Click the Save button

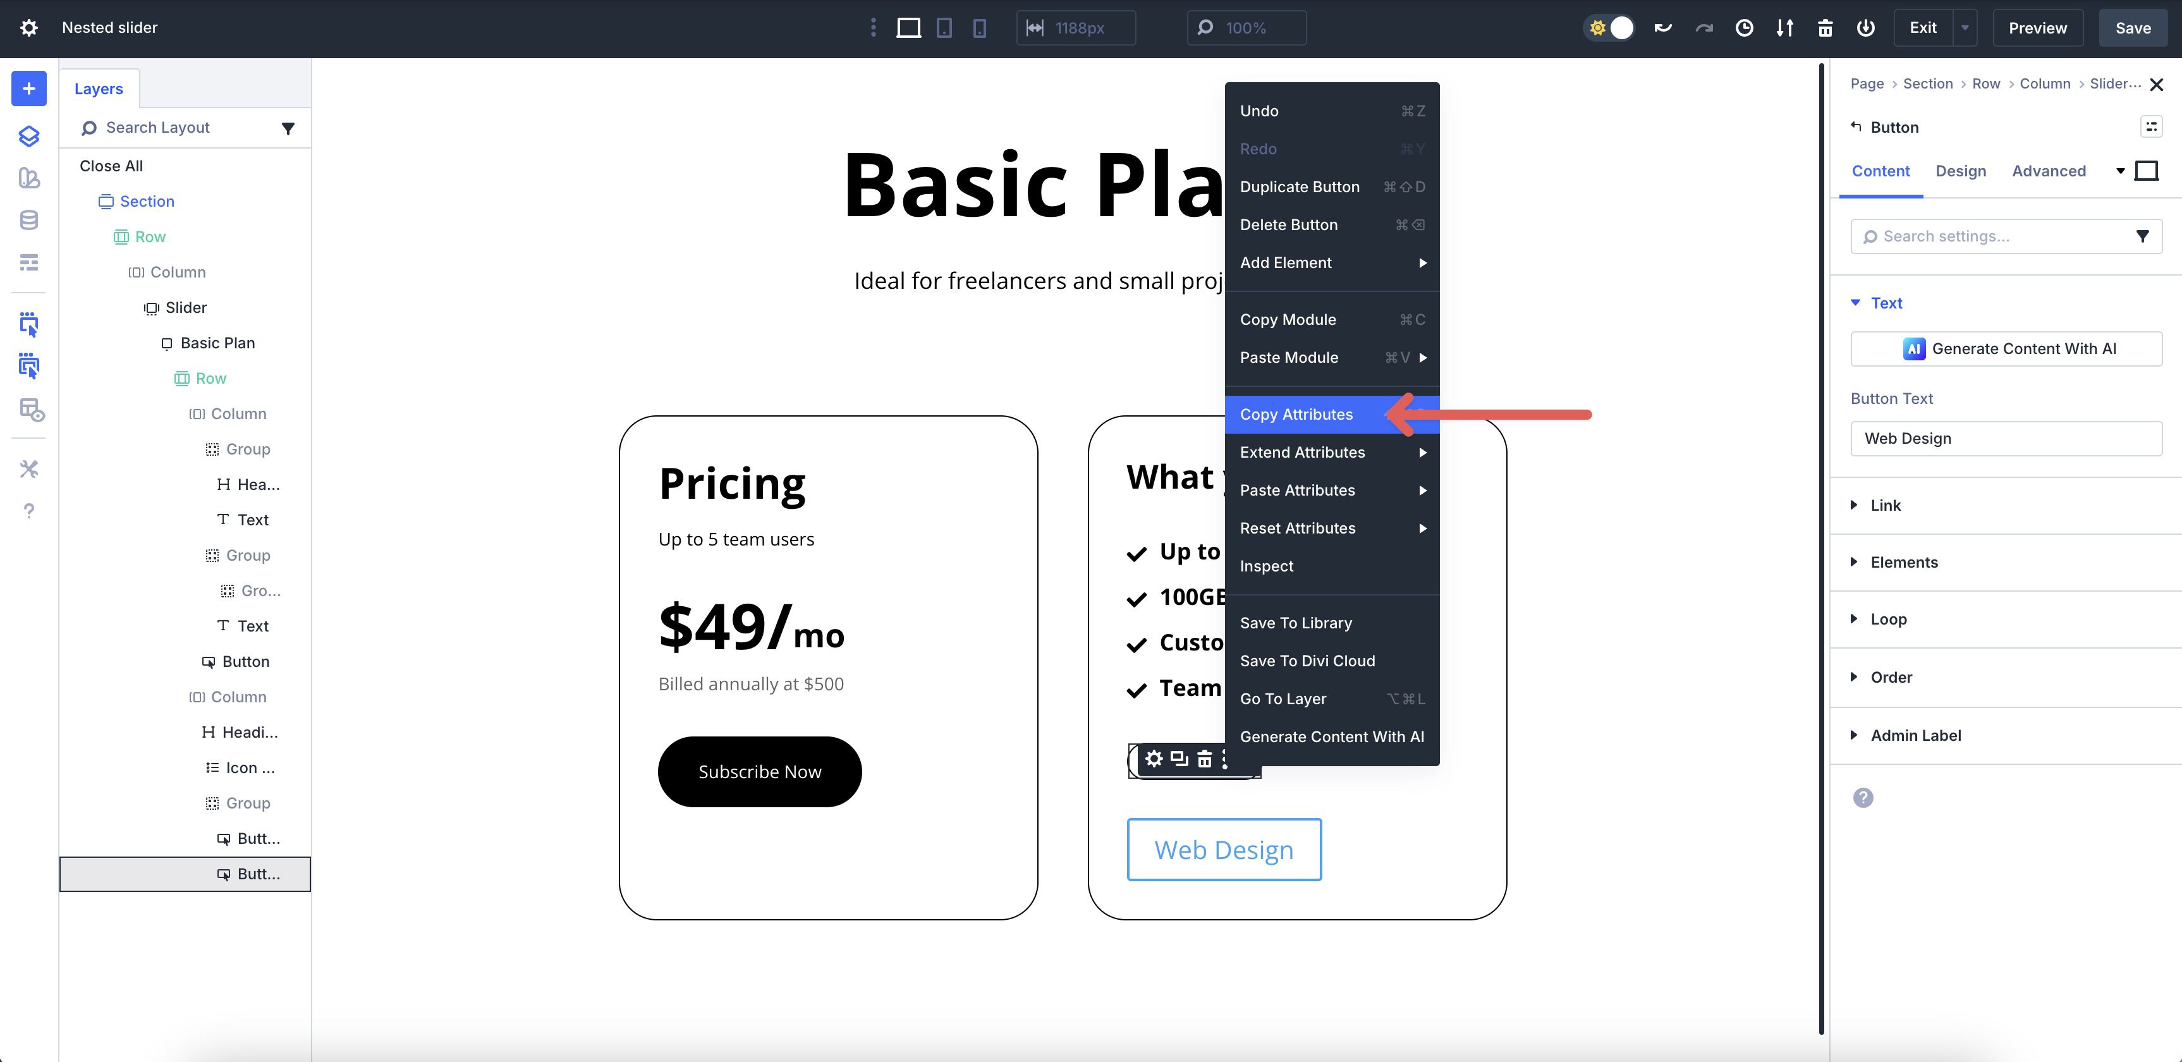tap(2132, 28)
